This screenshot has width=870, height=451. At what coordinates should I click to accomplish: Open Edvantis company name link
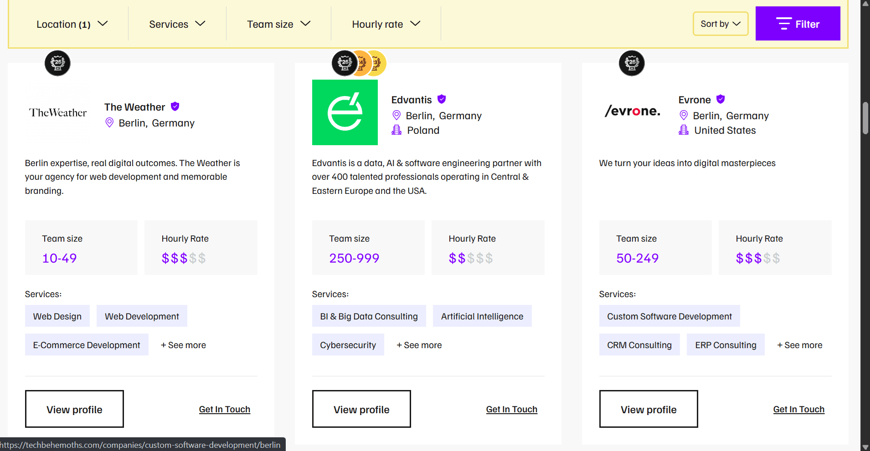pyautogui.click(x=412, y=100)
